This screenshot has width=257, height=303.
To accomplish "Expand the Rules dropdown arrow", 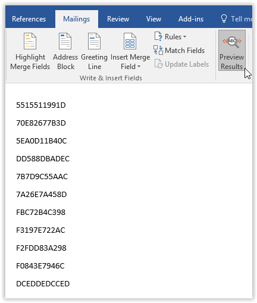I will coord(184,37).
